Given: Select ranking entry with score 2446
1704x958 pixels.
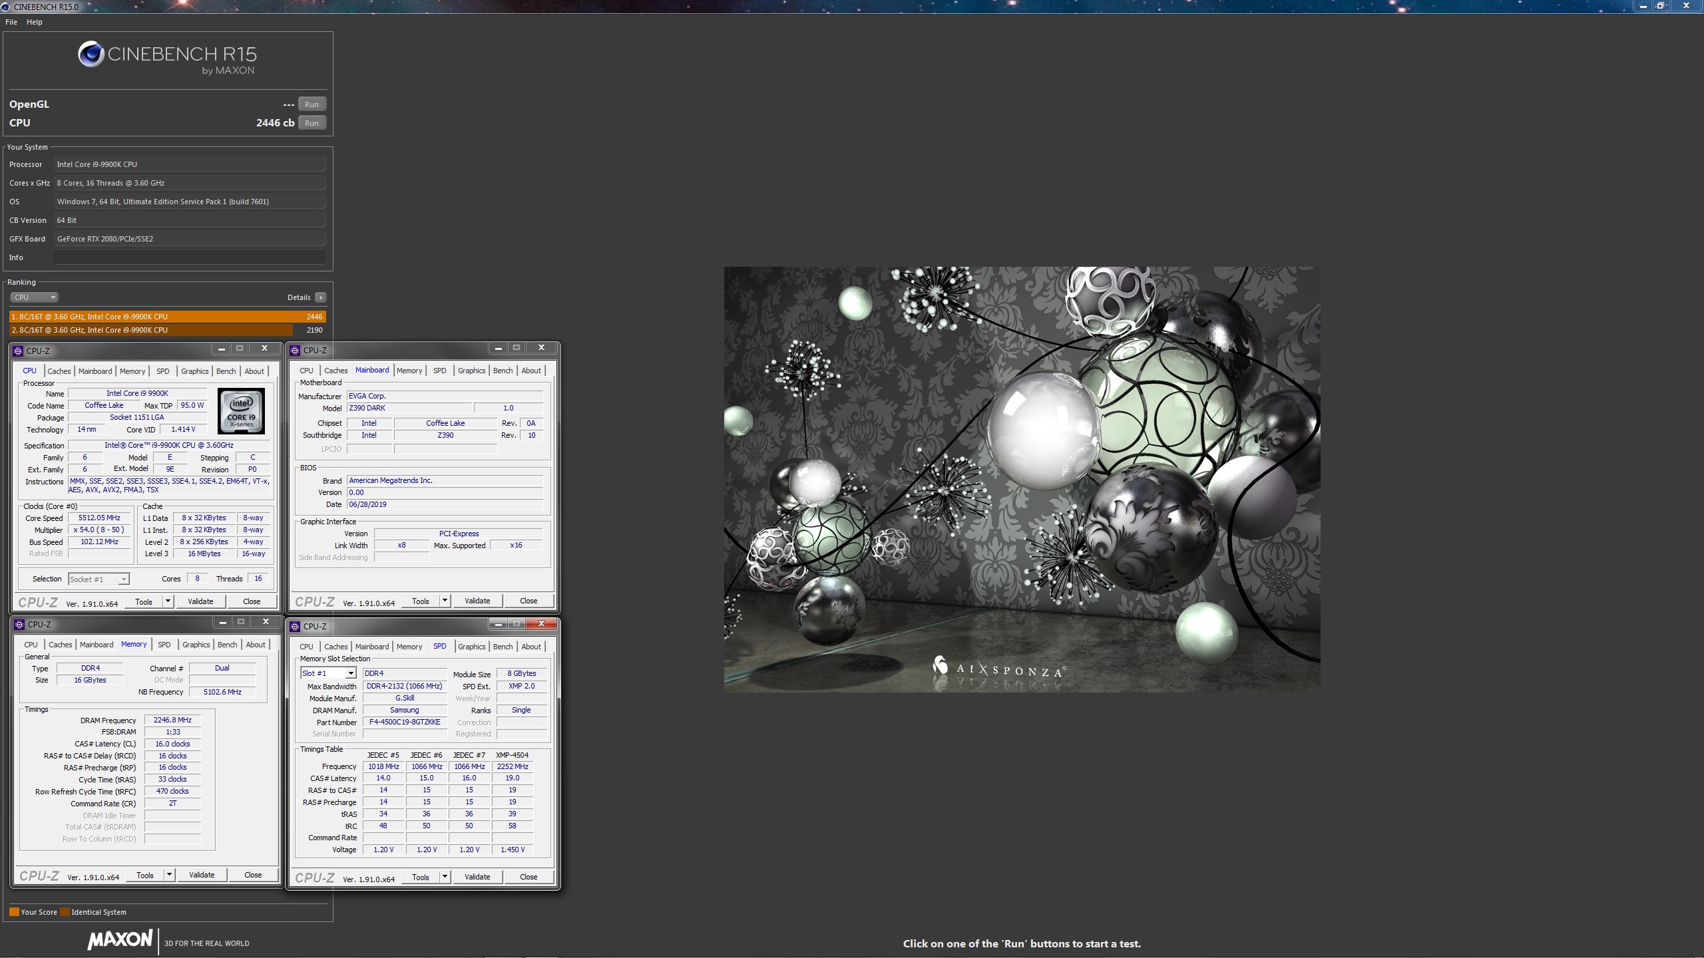Looking at the screenshot, I should pos(167,317).
